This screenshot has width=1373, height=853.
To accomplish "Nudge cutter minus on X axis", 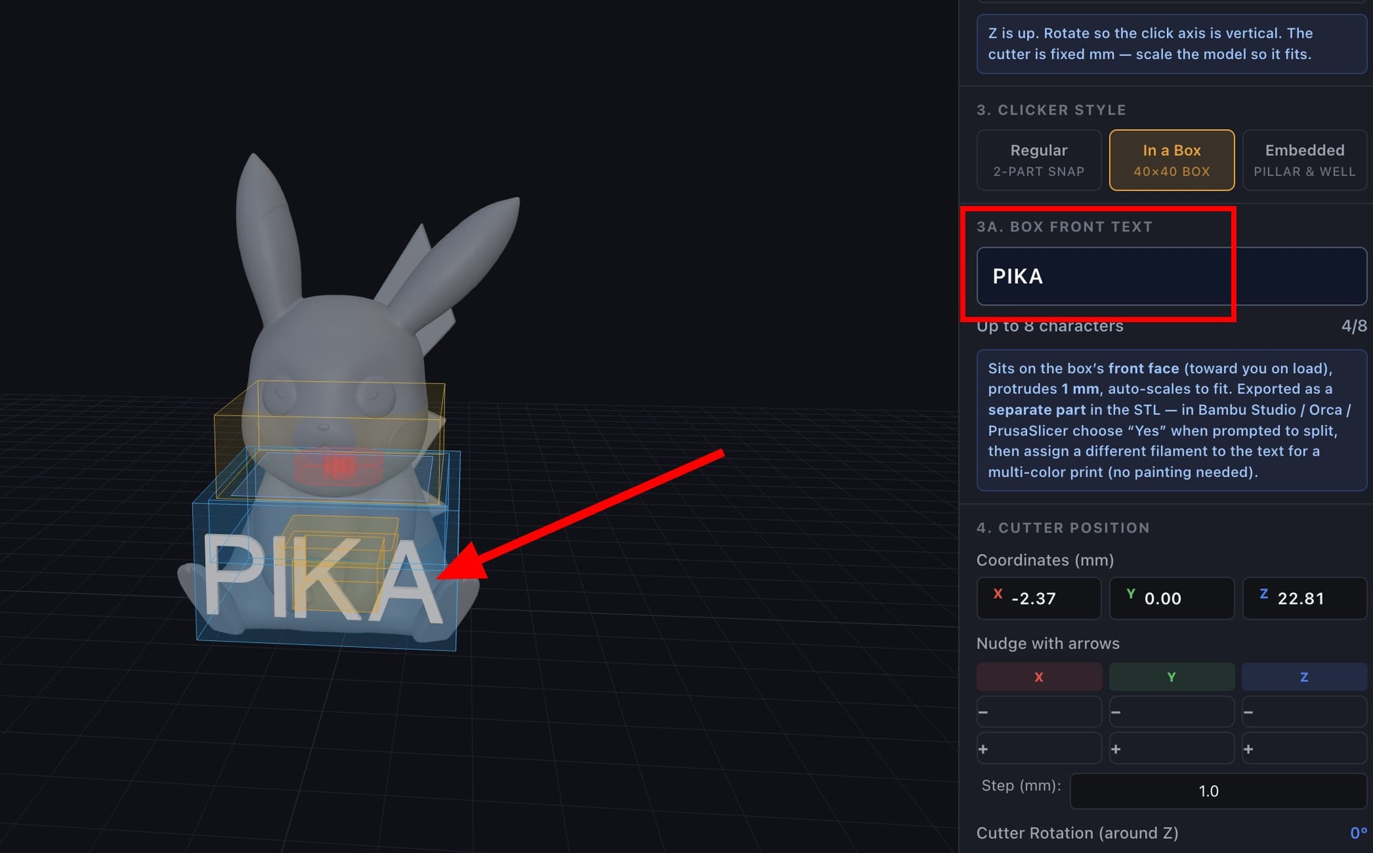I will pos(1039,712).
